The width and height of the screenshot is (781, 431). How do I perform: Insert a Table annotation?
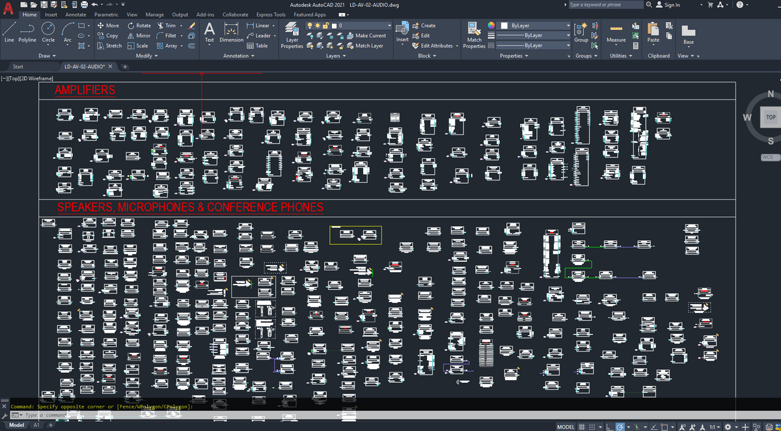(258, 46)
